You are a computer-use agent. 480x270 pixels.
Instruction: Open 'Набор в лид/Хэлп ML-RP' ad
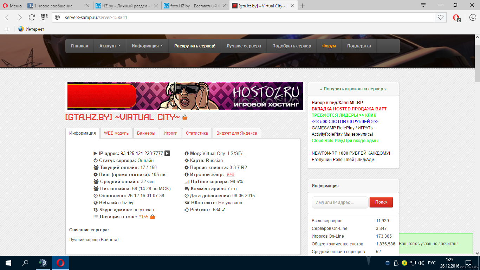pyautogui.click(x=337, y=102)
